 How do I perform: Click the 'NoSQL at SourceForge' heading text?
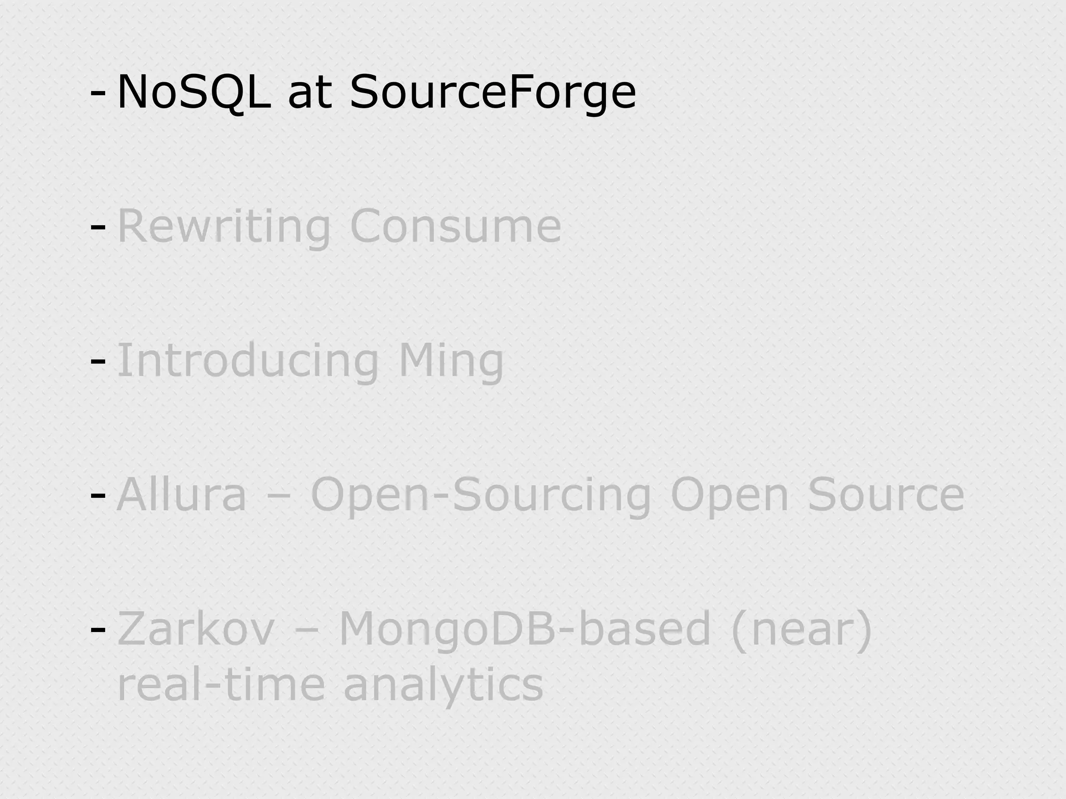pyautogui.click(x=376, y=92)
